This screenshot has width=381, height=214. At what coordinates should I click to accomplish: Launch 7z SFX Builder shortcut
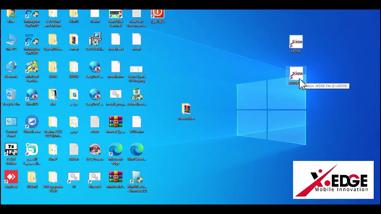11,154
